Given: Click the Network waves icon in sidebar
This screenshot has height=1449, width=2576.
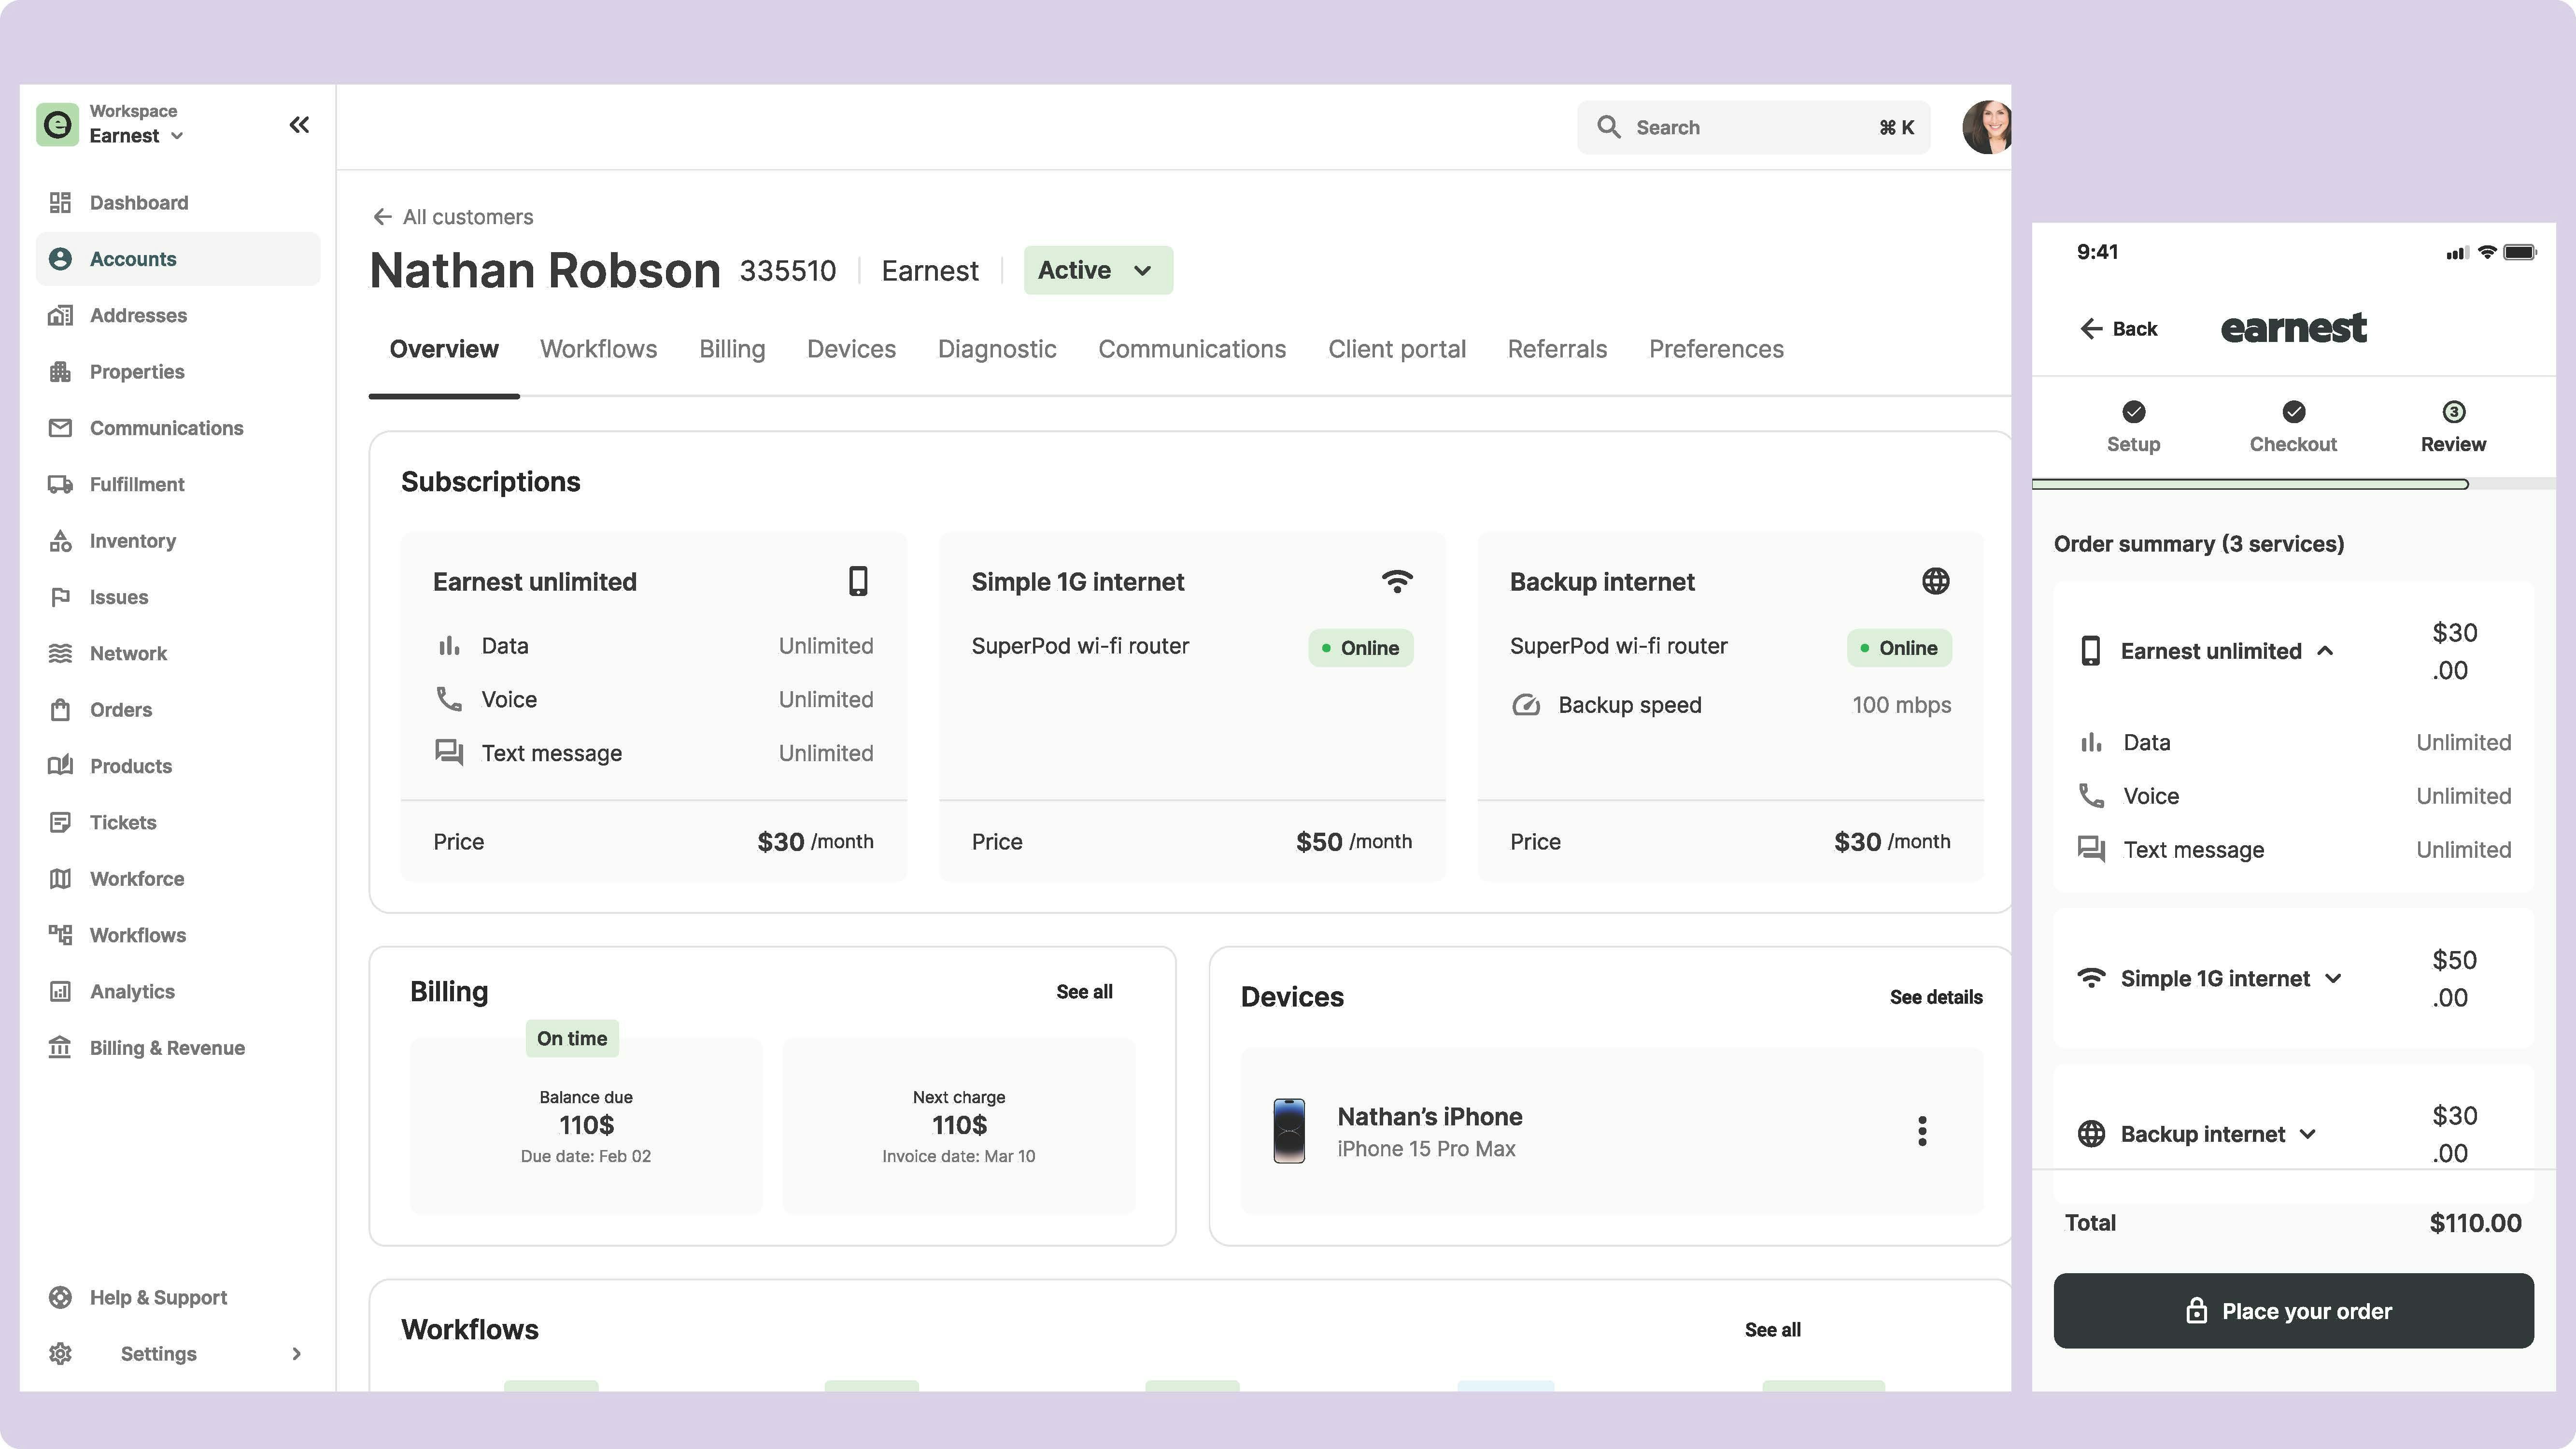Looking at the screenshot, I should pyautogui.click(x=60, y=653).
